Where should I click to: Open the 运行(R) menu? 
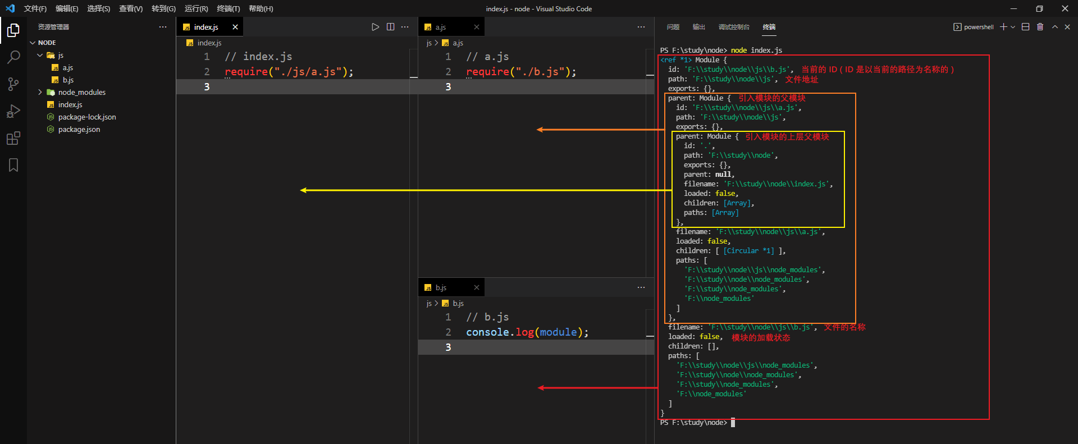(x=196, y=8)
